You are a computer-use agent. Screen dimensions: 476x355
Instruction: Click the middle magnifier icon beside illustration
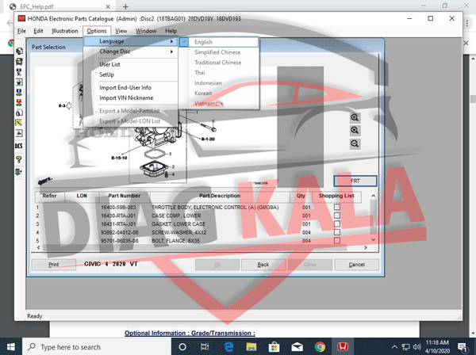point(355,131)
